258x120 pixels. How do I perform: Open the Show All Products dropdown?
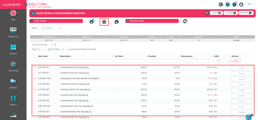click(x=50, y=28)
